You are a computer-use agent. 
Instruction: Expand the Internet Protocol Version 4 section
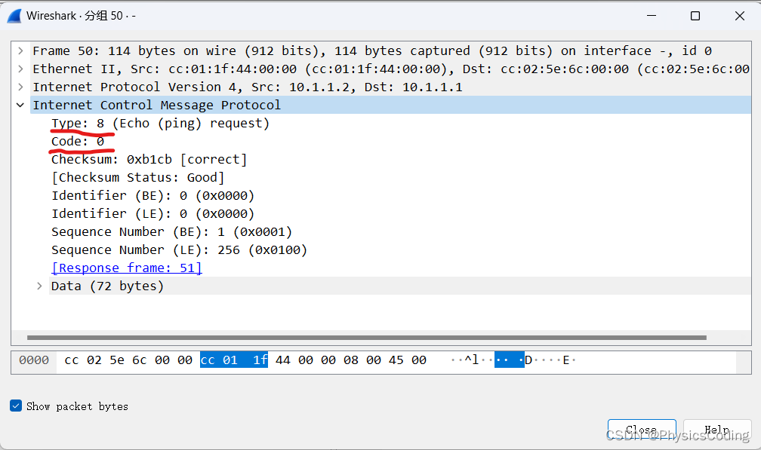point(20,87)
